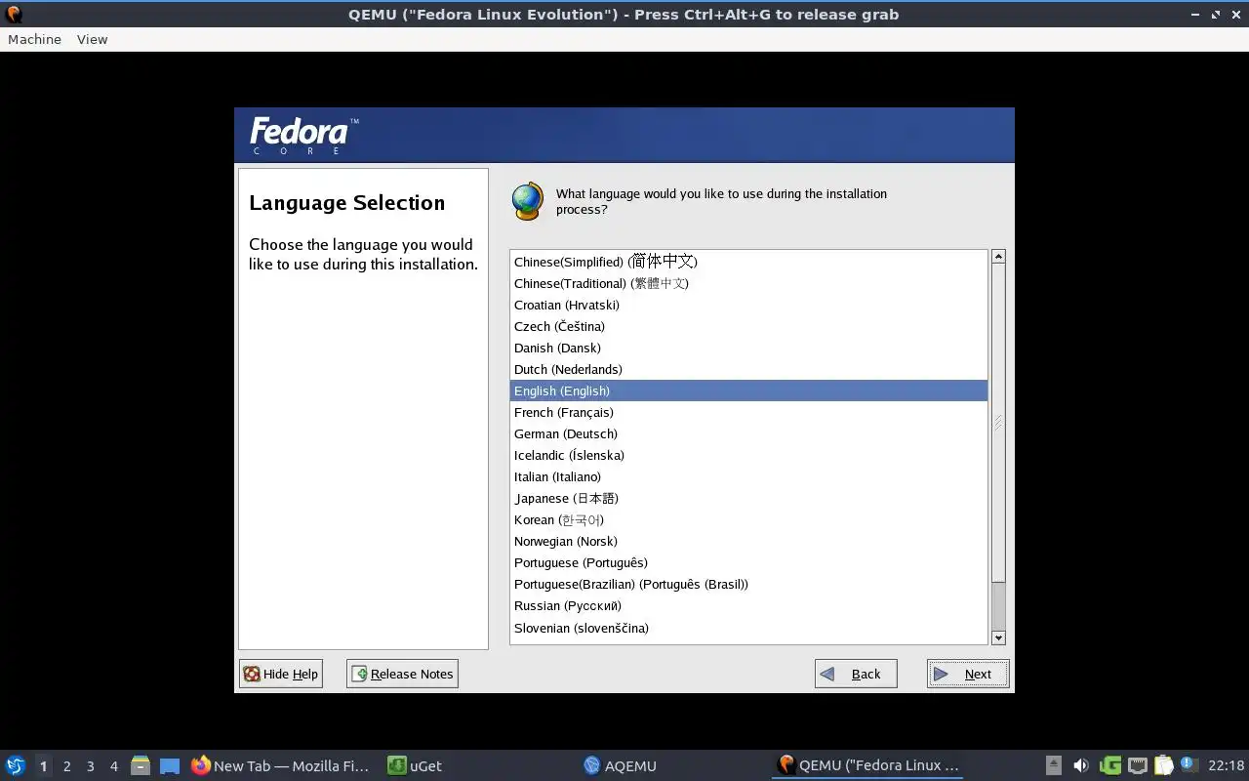Image resolution: width=1249 pixels, height=781 pixels.
Task: Pick Icelandic (Íslenska)
Action: point(748,455)
